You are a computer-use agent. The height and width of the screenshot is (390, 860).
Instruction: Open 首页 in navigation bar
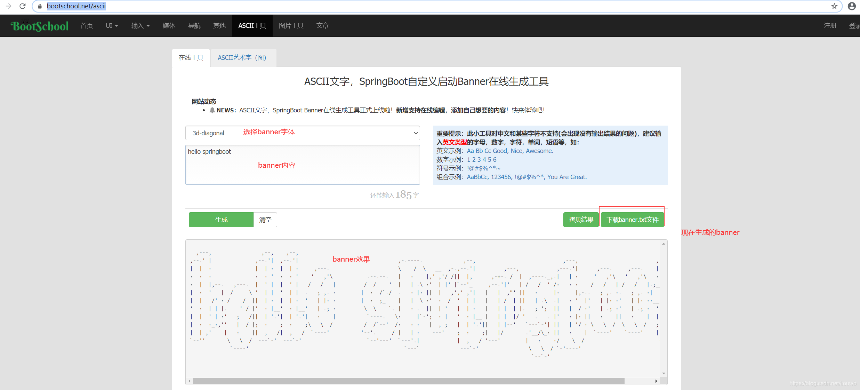[87, 25]
